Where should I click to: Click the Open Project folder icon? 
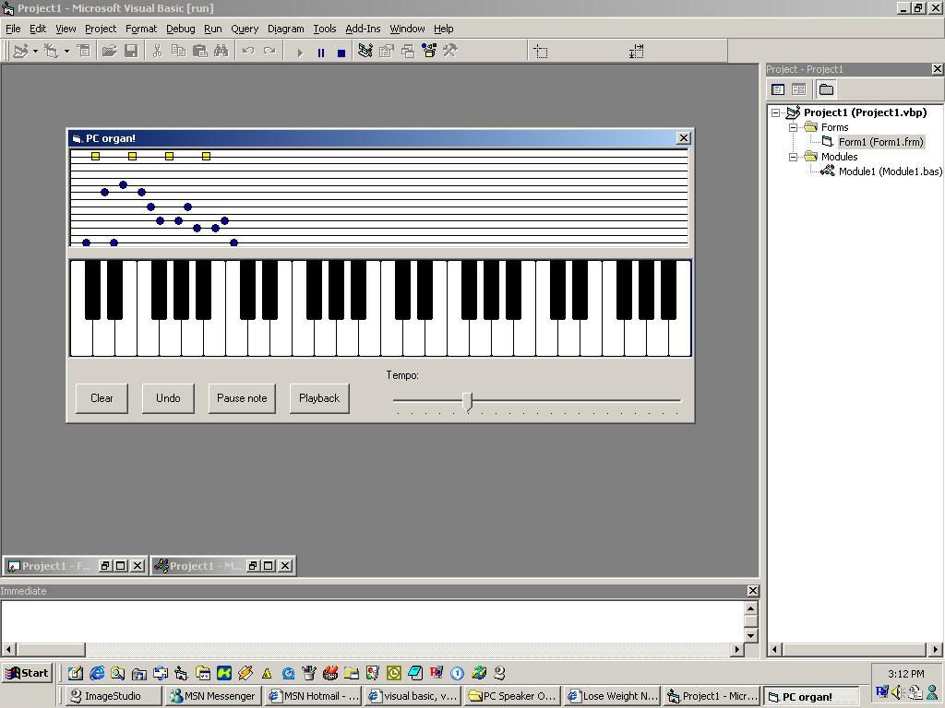tap(109, 52)
